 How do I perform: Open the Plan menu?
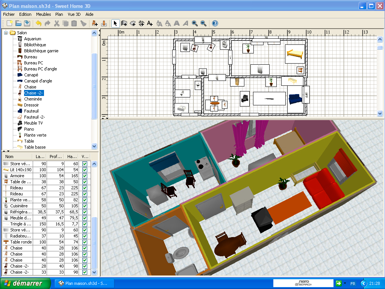pos(59,14)
